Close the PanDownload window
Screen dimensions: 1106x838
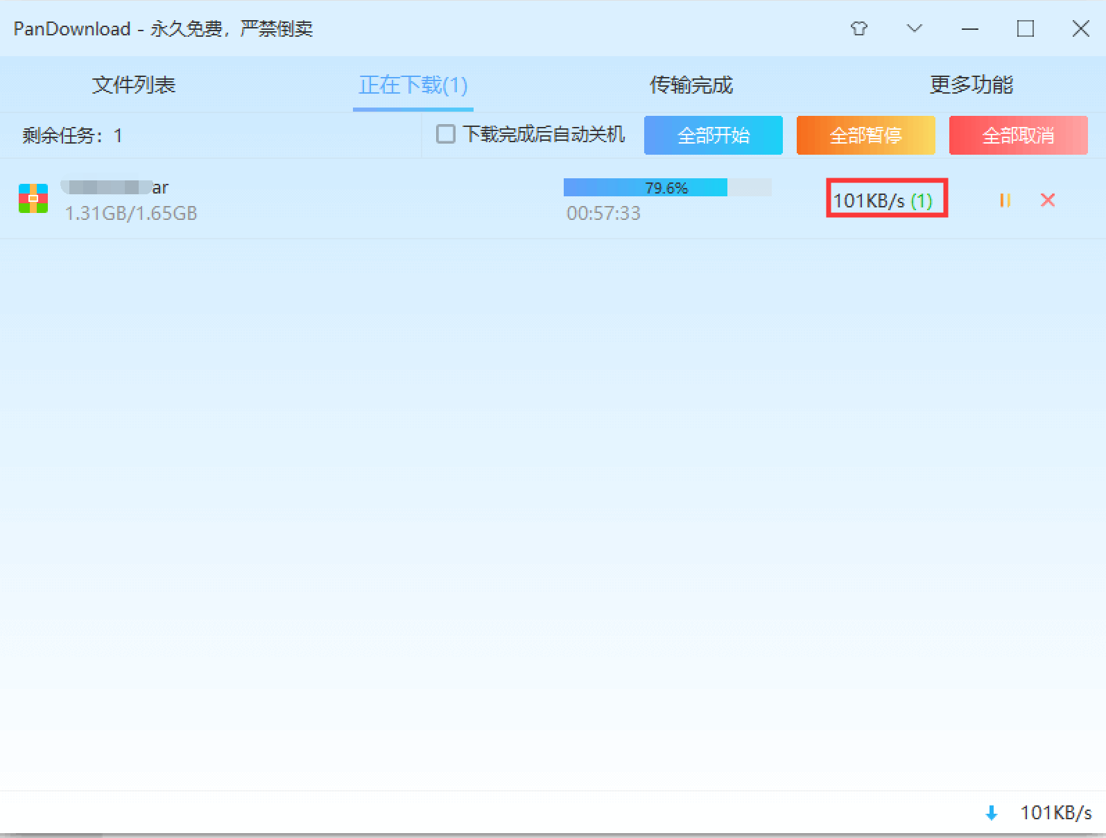[x=1080, y=28]
